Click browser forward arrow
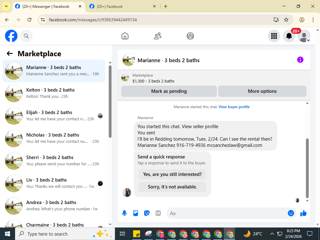This screenshot has width=320, height=240. point(18,20)
